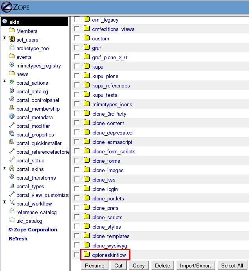249x271 pixels.
Task: Select the skin root node
Action: [x=14, y=22]
